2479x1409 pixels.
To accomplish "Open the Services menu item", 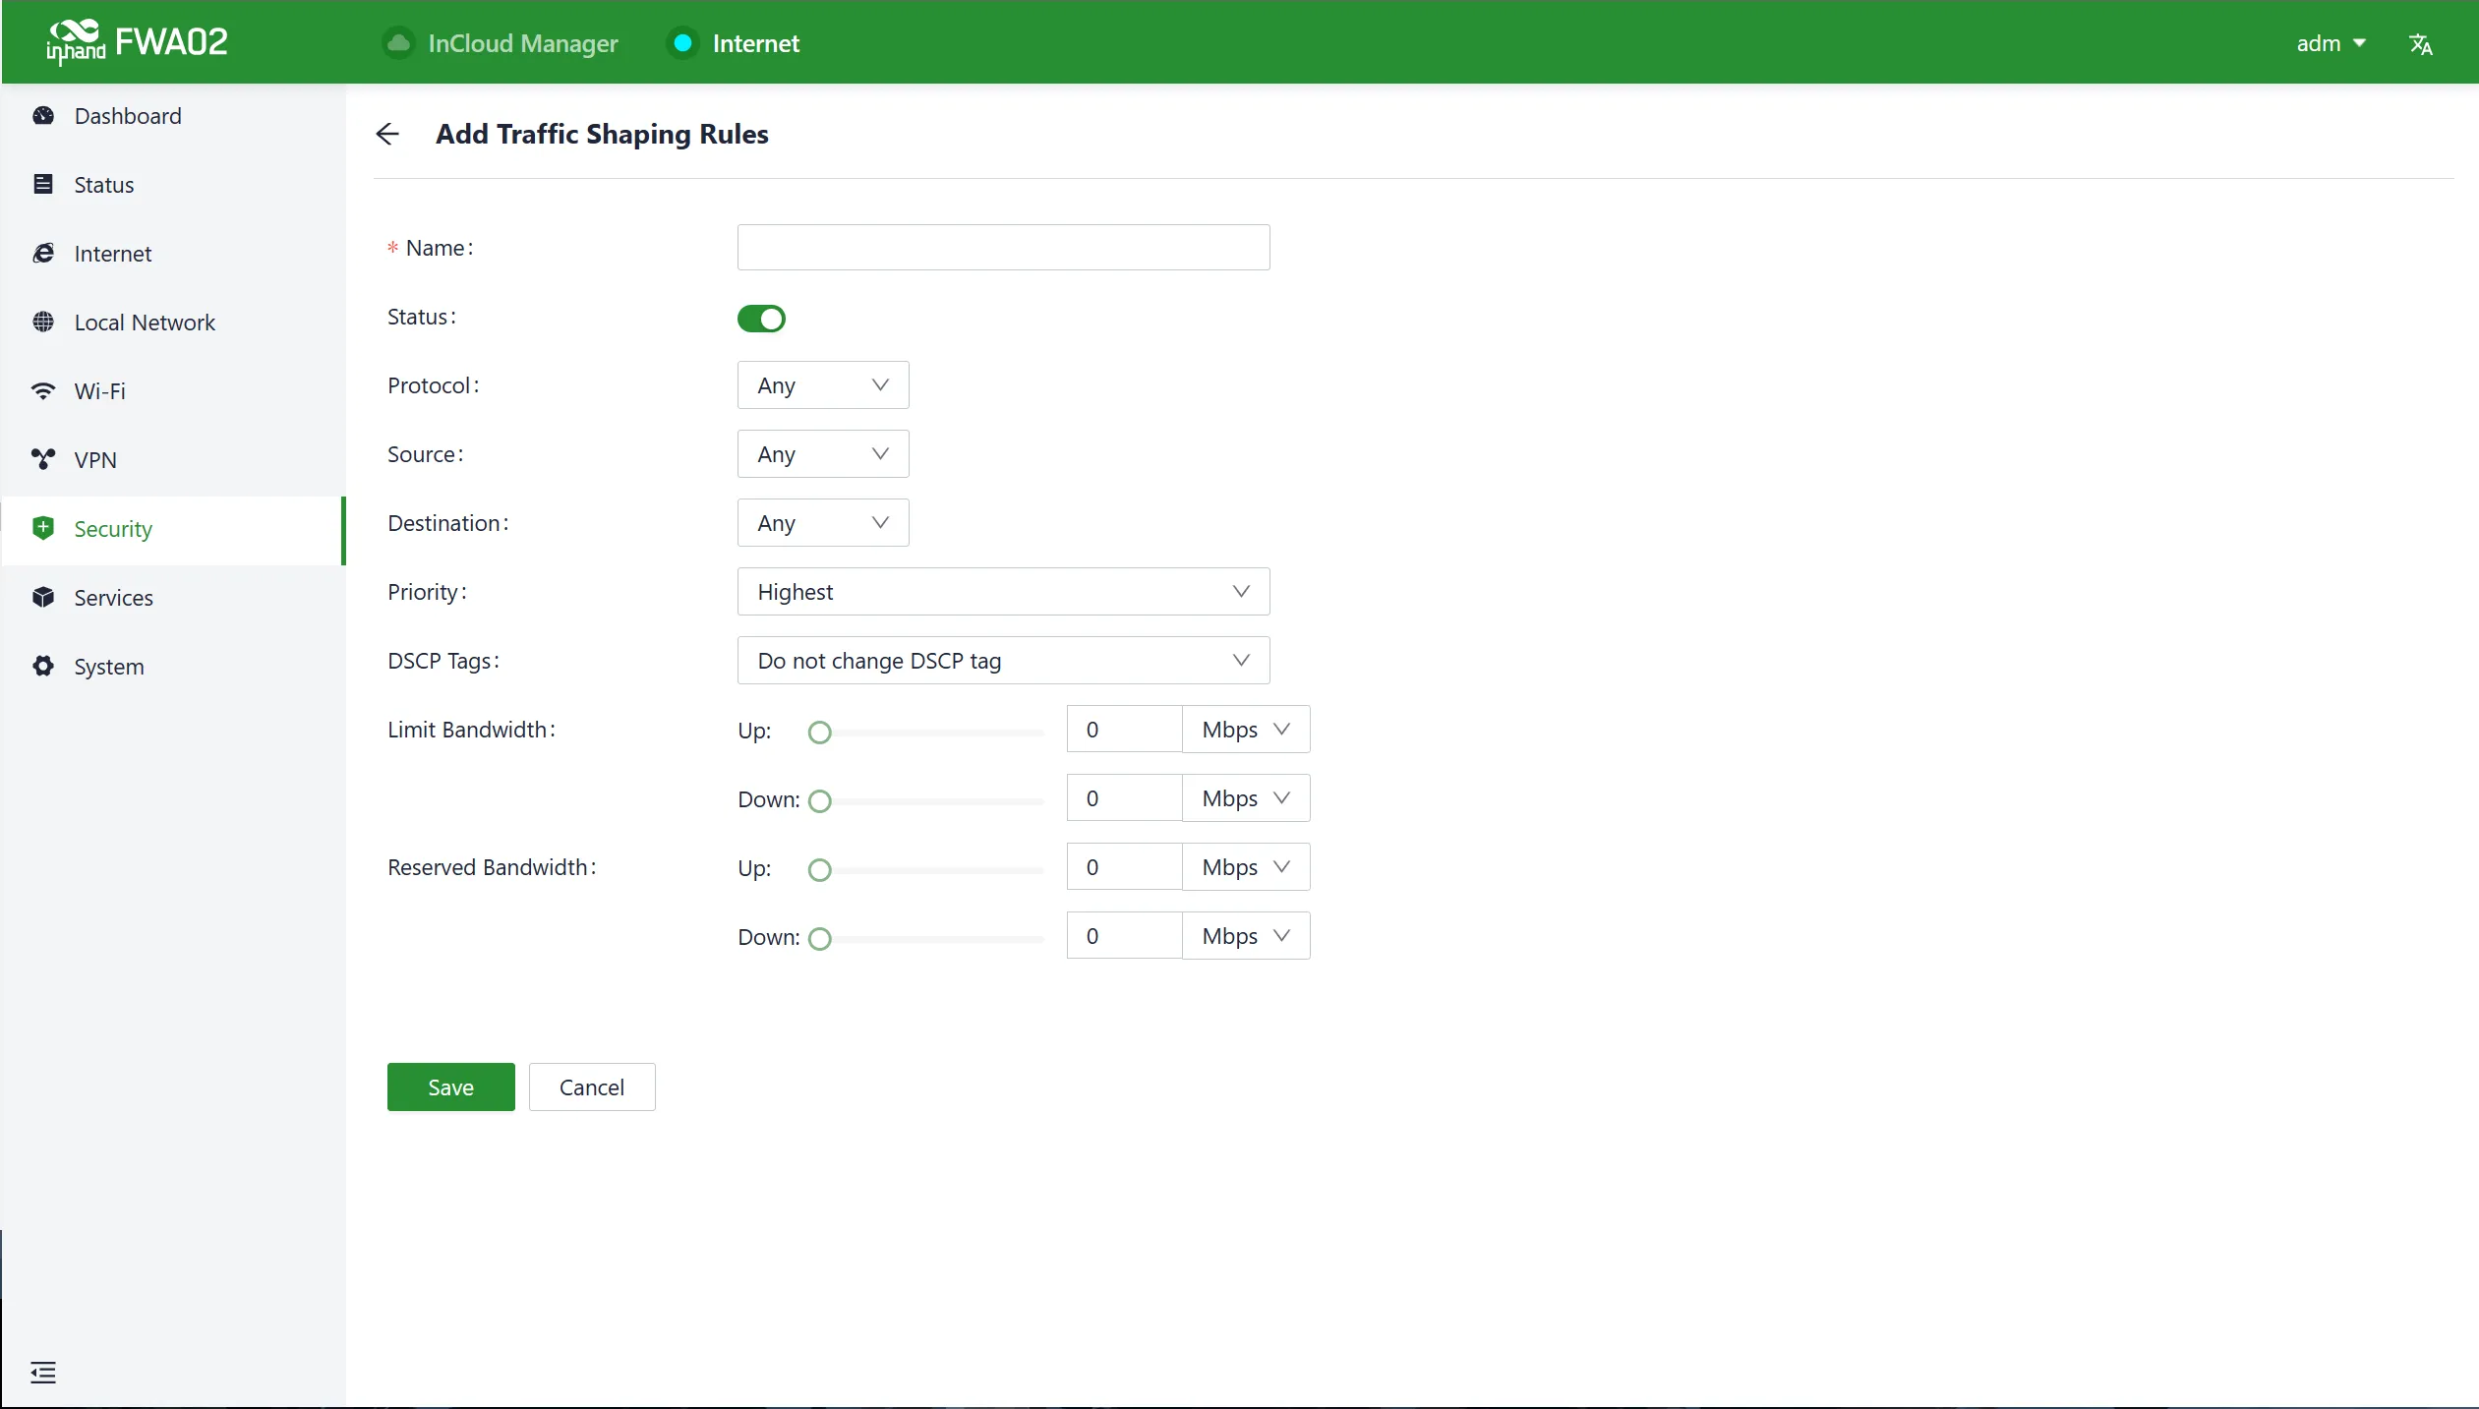I will (x=173, y=598).
